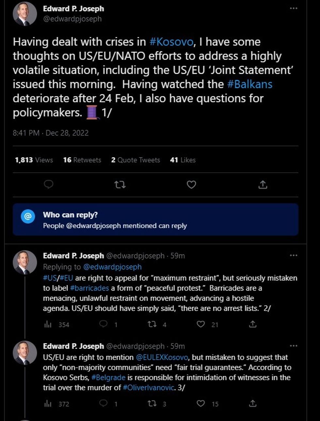The height and width of the screenshot is (421, 320).
Task: Like the main Kosovo crises tweet
Action: [191, 185]
